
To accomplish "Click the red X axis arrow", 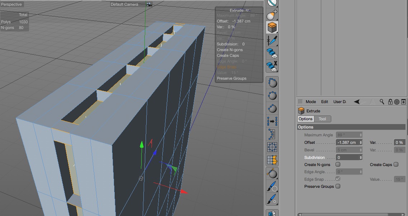I will (x=184, y=192).
